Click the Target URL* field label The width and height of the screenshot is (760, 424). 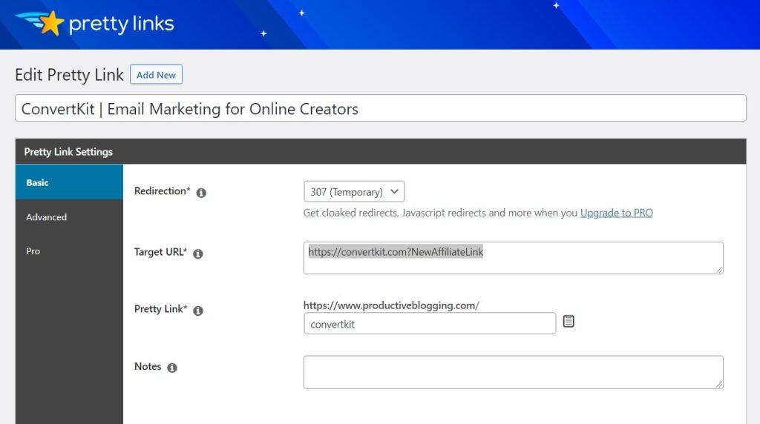click(x=160, y=252)
